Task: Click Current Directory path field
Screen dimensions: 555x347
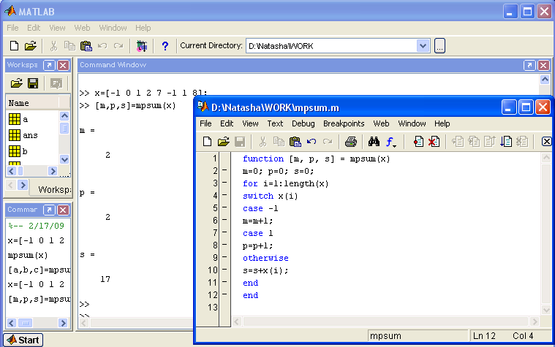Action: pos(331,46)
